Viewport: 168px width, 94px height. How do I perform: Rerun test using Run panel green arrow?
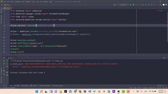pyautogui.click(x=4, y=61)
